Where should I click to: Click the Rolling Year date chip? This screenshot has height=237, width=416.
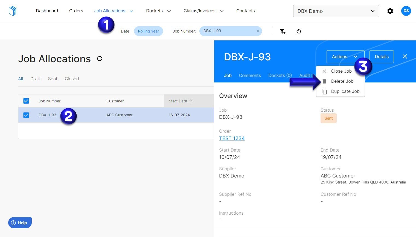point(148,31)
